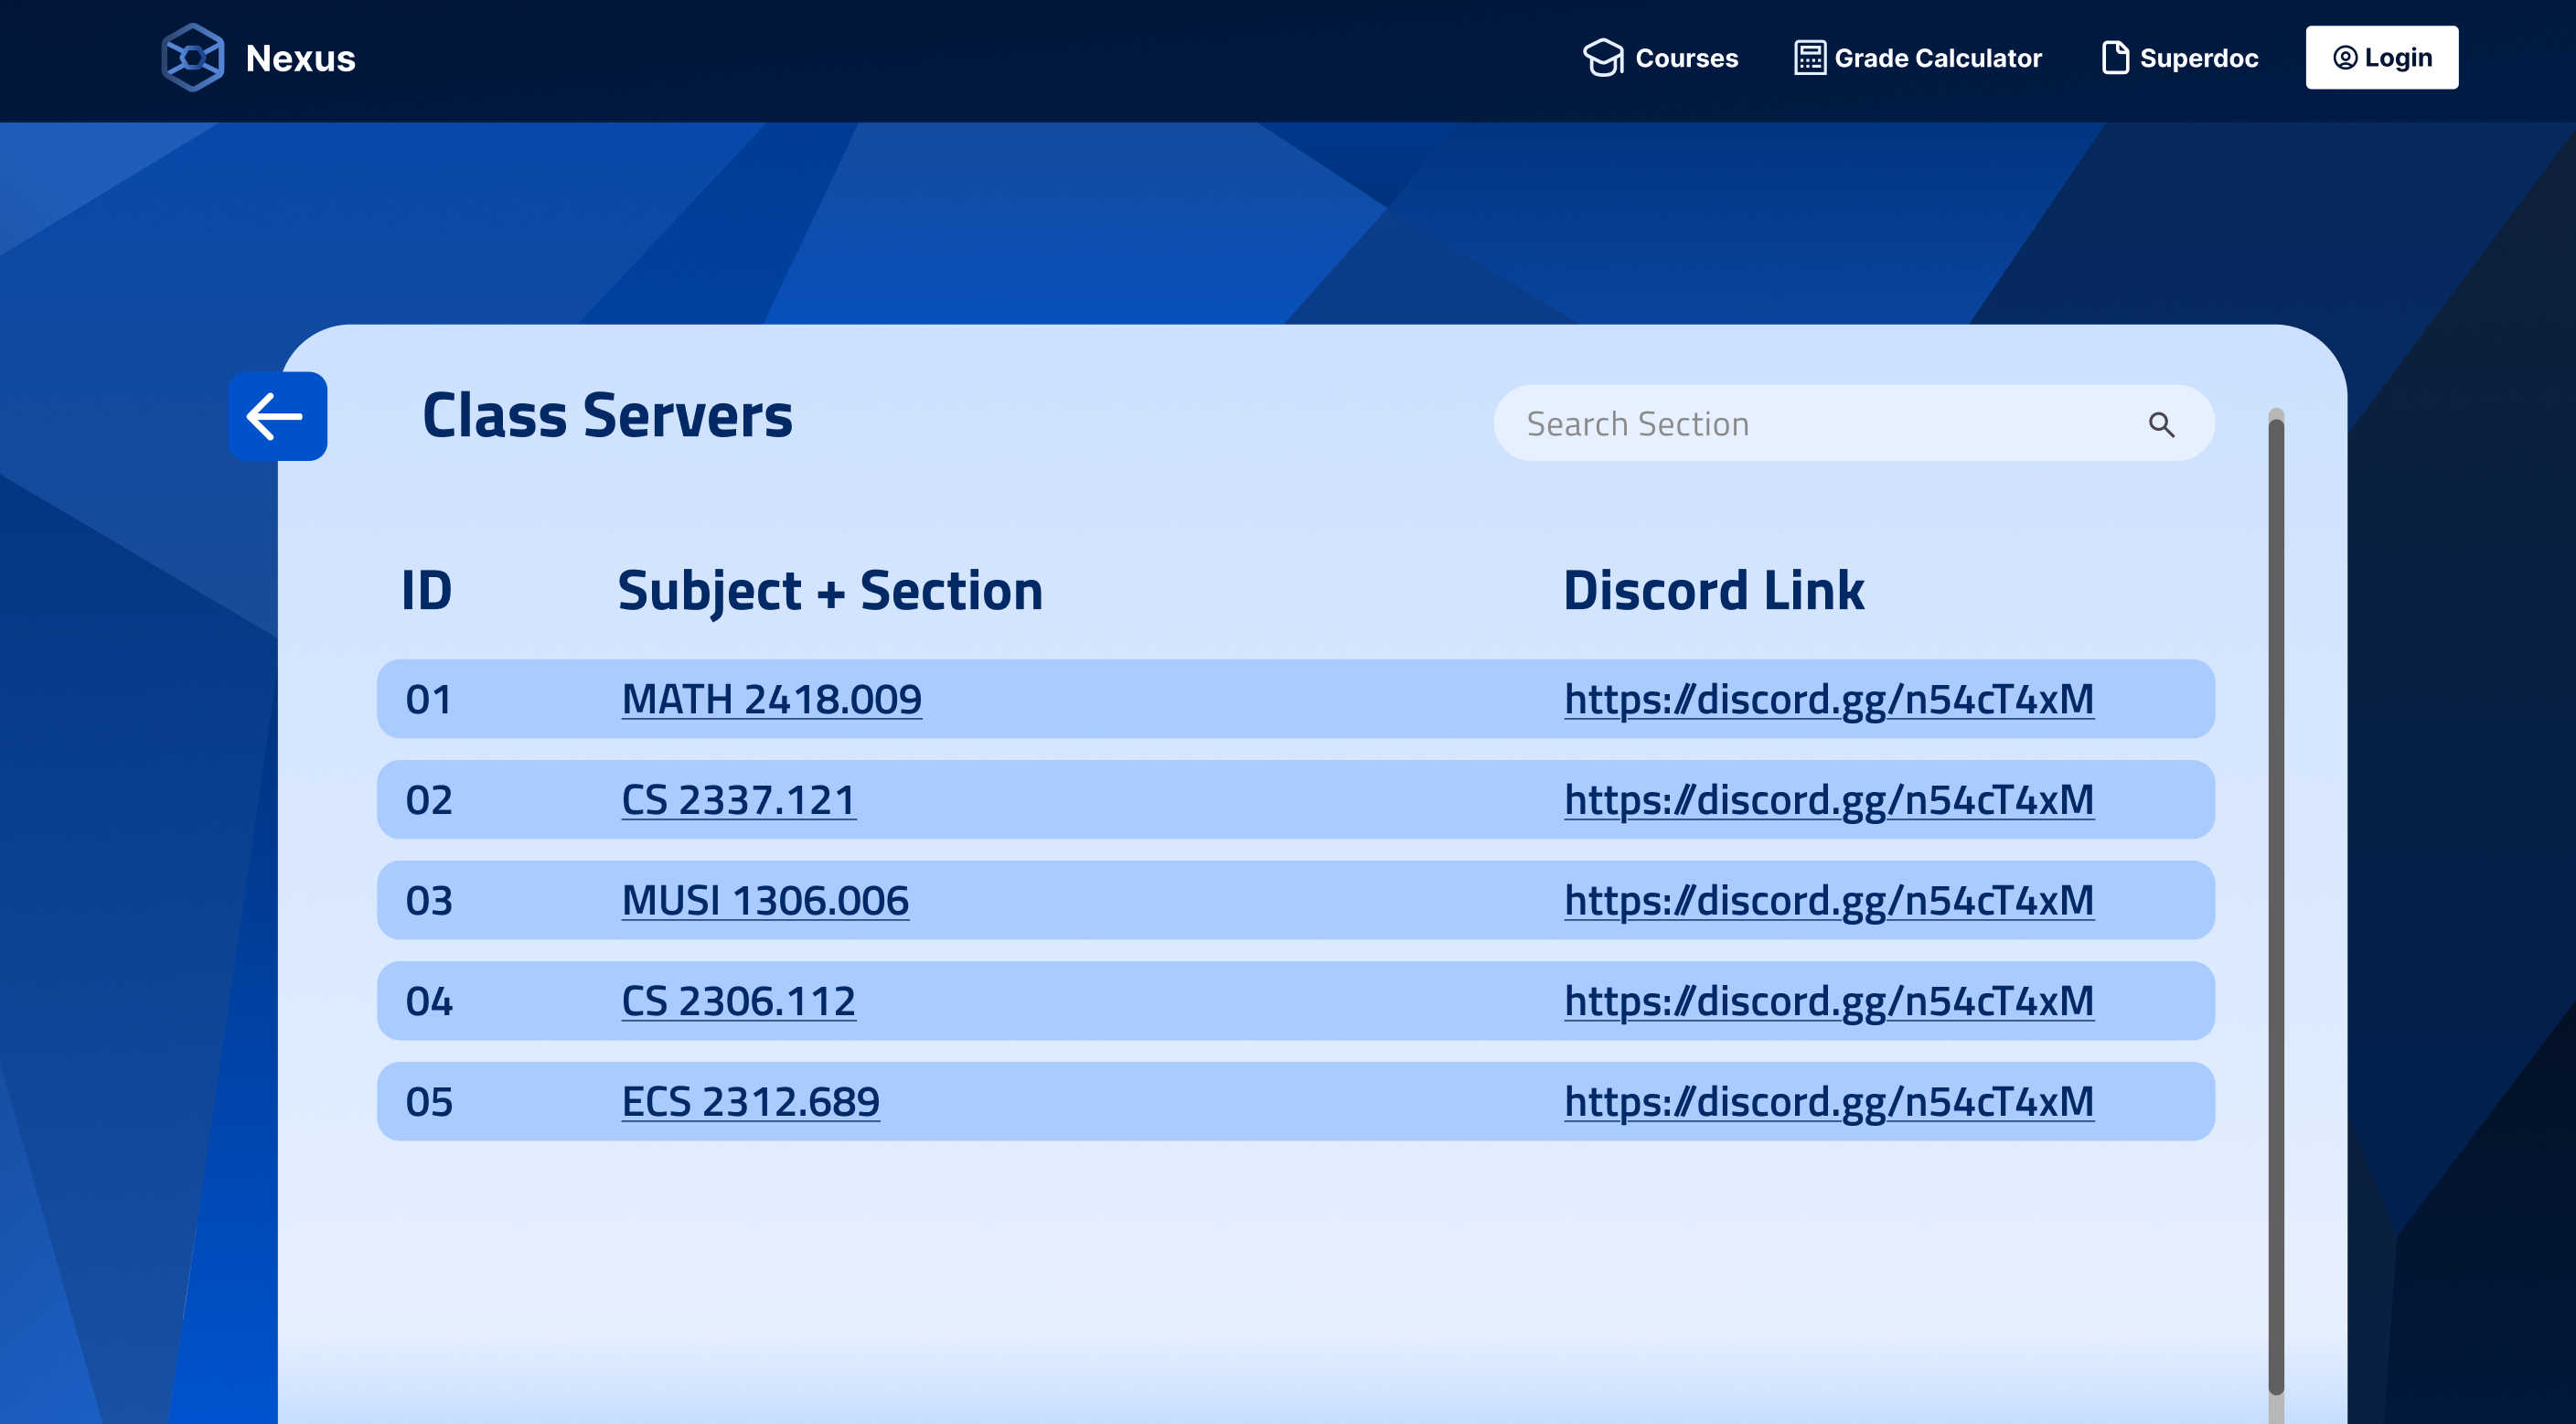Open the MUSI 1306.006 course link

[765, 900]
